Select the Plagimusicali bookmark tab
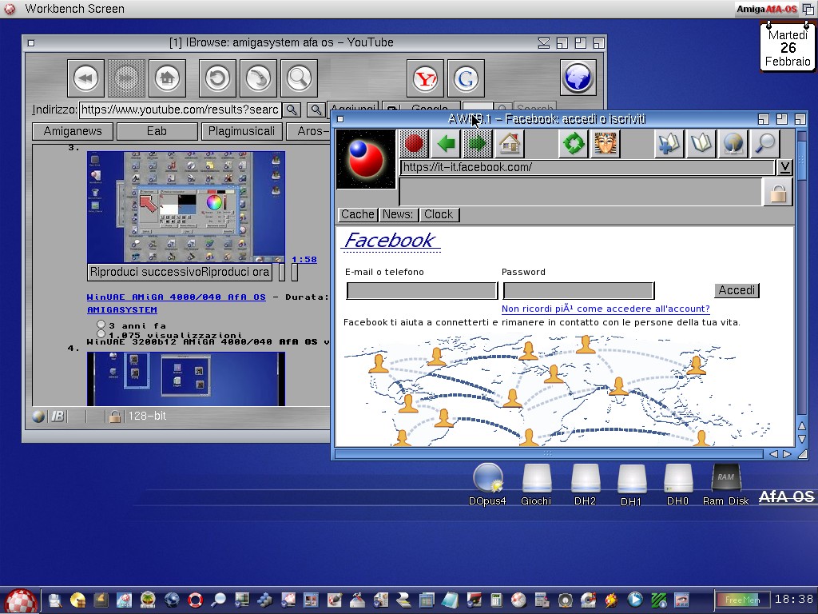Screen dimensions: 818x614 (x=241, y=131)
